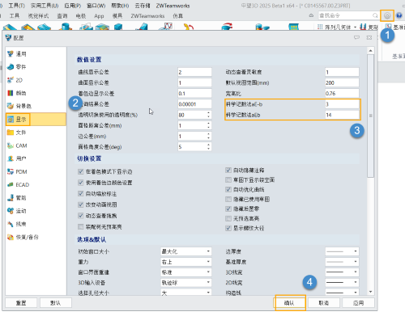Click the settings panel scrollbar up arrow
405x316 pixels.
coord(370,51)
